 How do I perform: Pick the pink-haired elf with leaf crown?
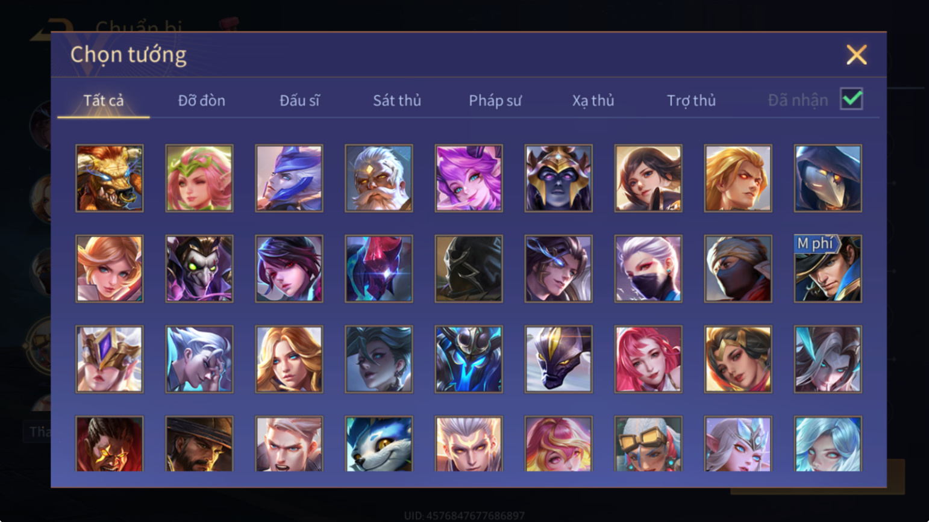199,178
